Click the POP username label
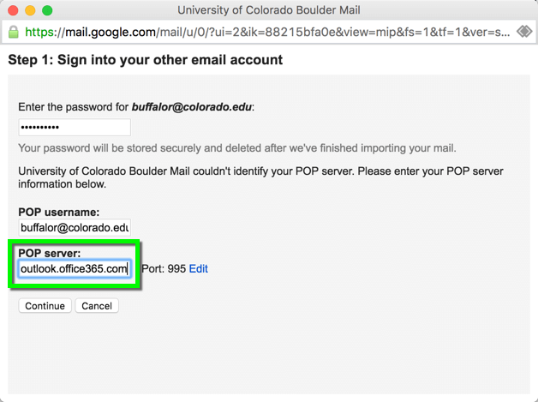This screenshot has height=402, width=538. (x=58, y=213)
